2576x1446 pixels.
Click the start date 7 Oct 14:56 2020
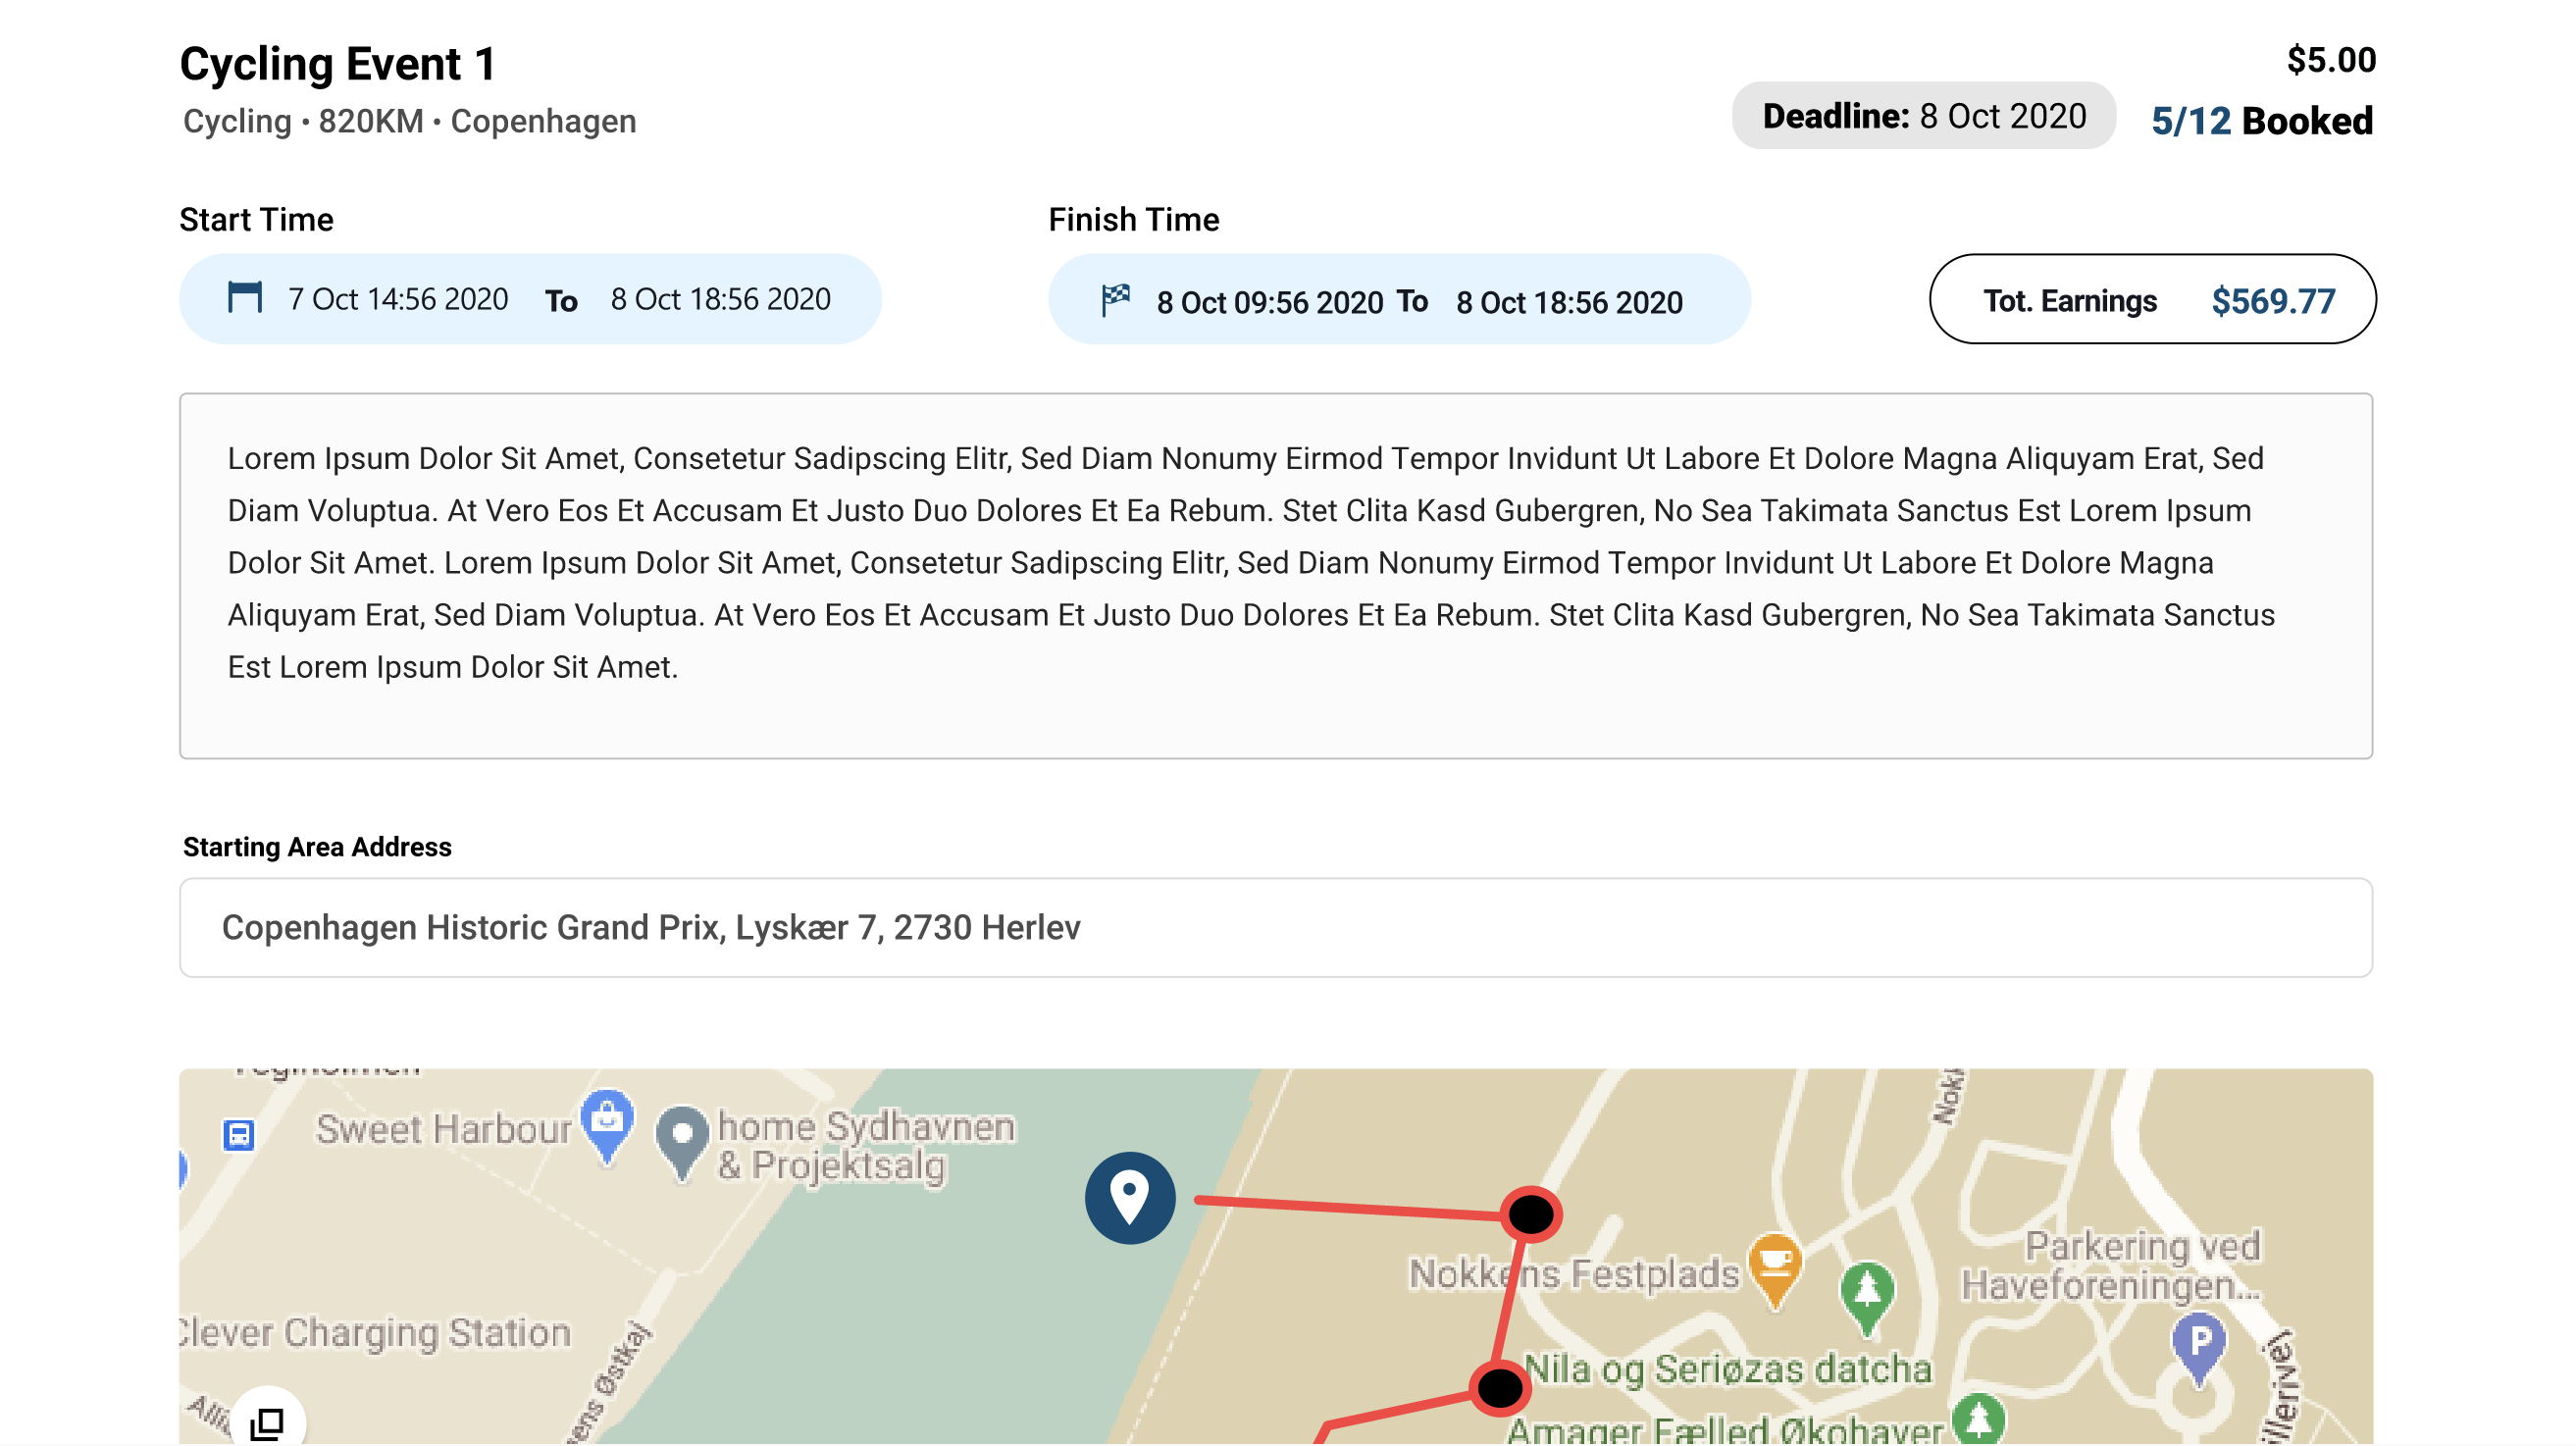pos(398,299)
